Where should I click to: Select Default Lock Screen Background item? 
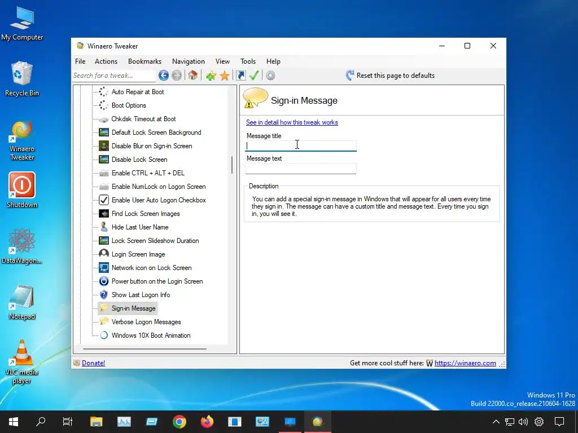[x=156, y=132]
